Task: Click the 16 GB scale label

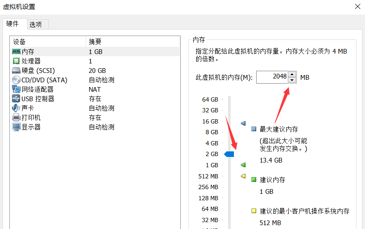Action: tap(210, 121)
